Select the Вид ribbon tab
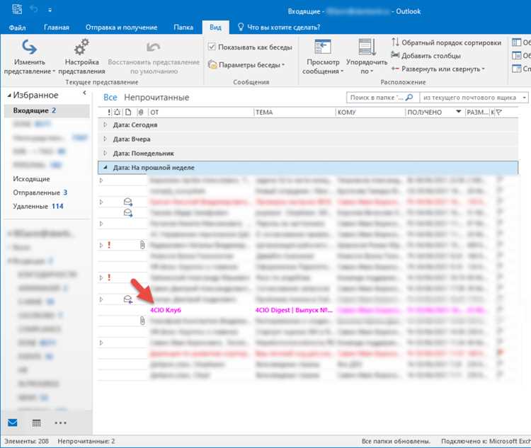531x448 pixels. point(215,28)
